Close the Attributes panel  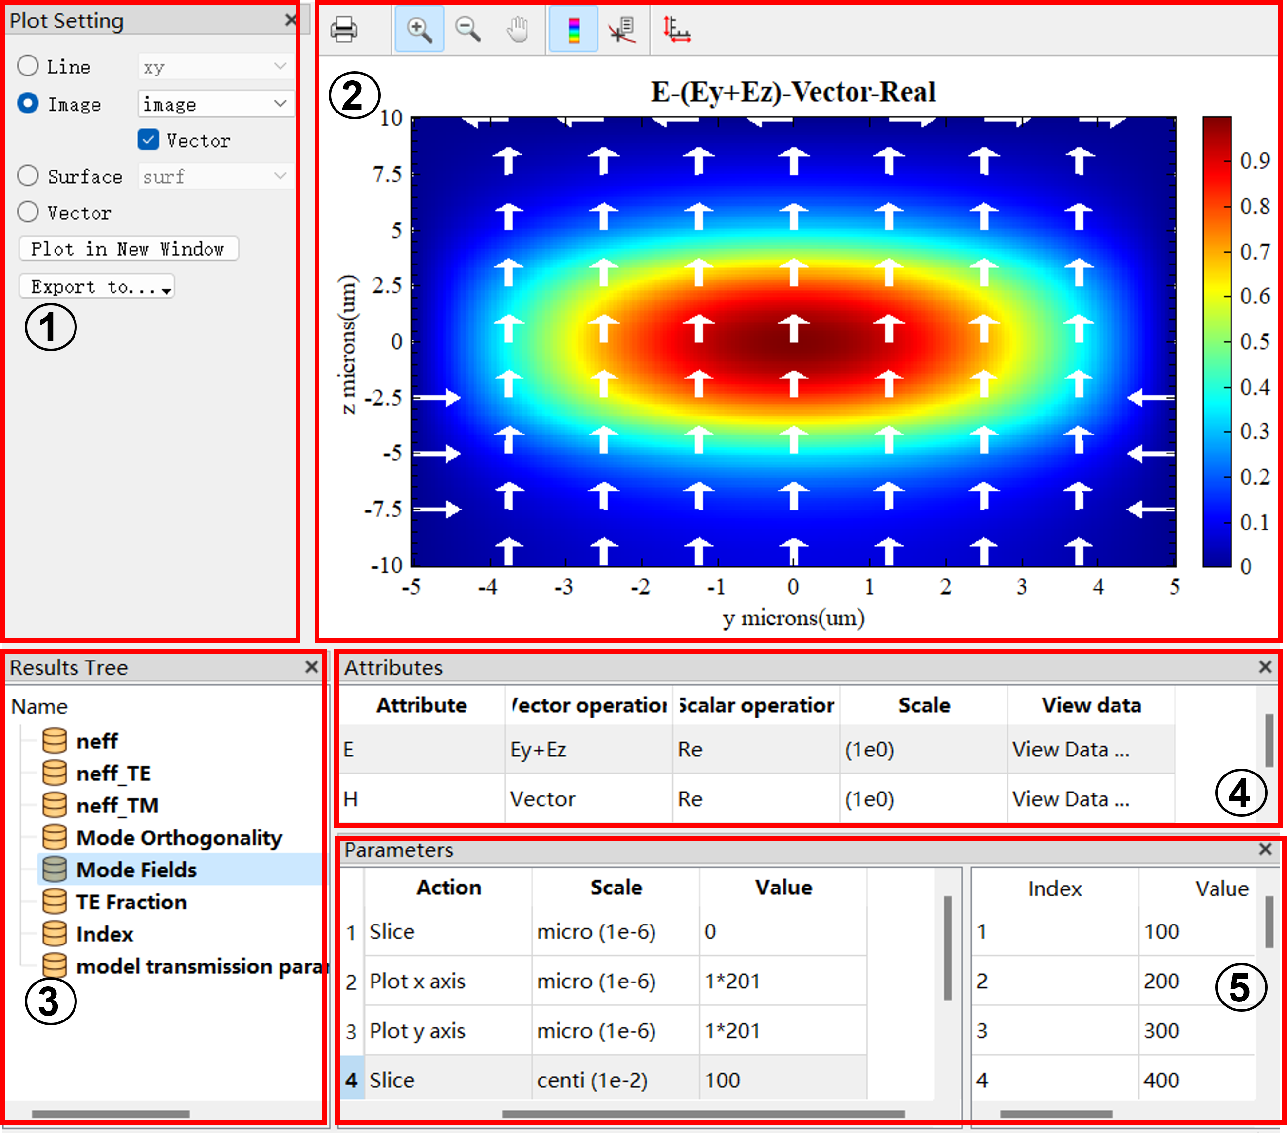tap(1265, 667)
